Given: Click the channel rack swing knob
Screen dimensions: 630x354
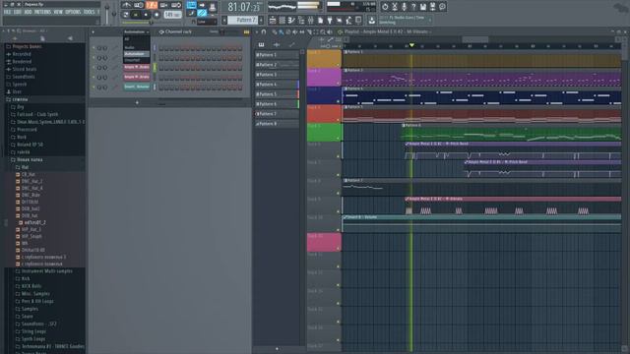Looking at the screenshot, I should (222, 31).
